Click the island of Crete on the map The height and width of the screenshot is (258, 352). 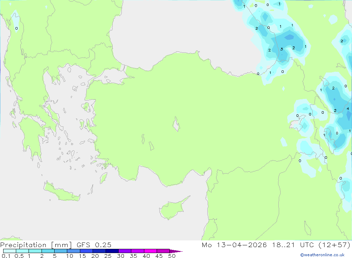[62, 192]
